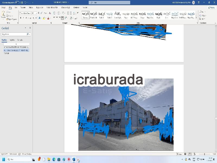The height and width of the screenshot is (163, 217).
Task: Select the highlighted heading in Gezinti list
Action: point(16,50)
